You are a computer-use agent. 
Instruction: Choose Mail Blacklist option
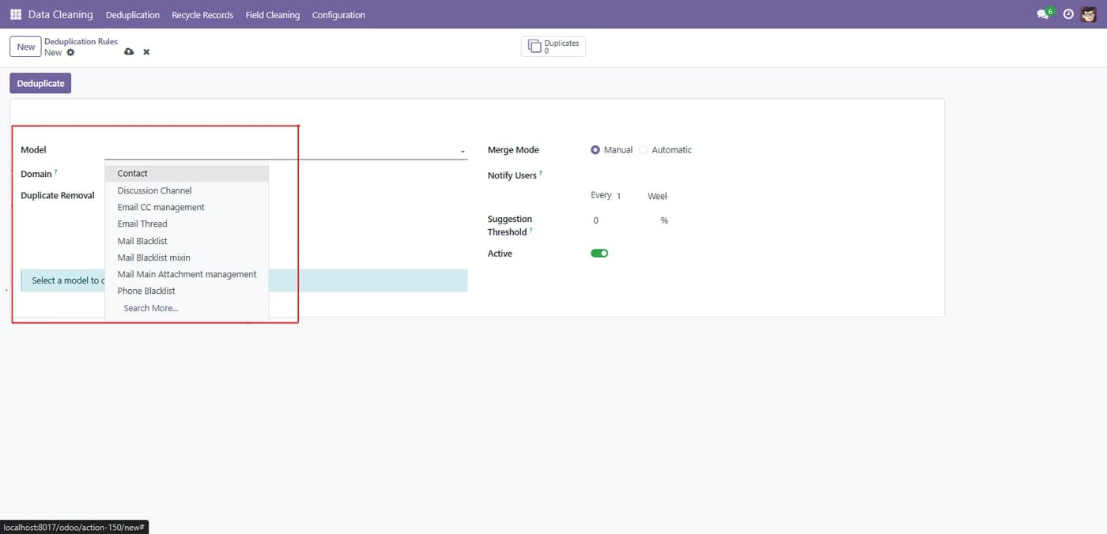(187, 241)
